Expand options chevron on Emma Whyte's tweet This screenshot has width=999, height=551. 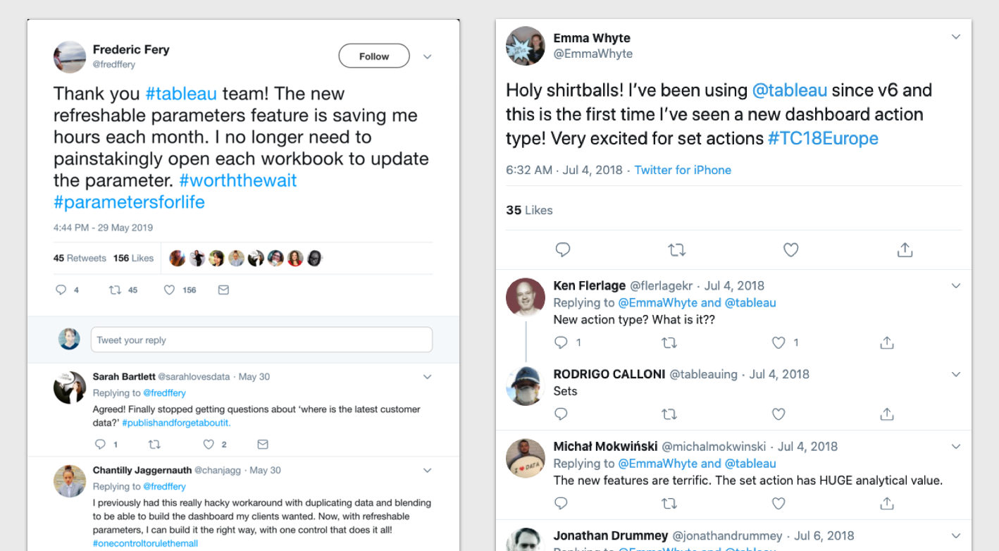click(956, 37)
